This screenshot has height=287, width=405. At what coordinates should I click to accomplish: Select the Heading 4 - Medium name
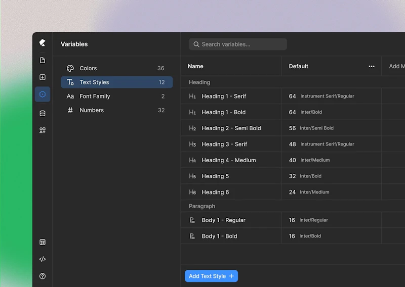pos(229,160)
